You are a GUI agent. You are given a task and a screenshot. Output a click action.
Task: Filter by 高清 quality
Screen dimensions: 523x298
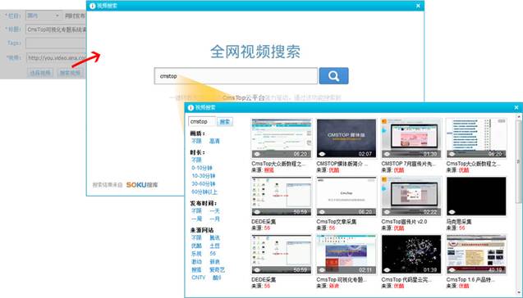coord(214,141)
